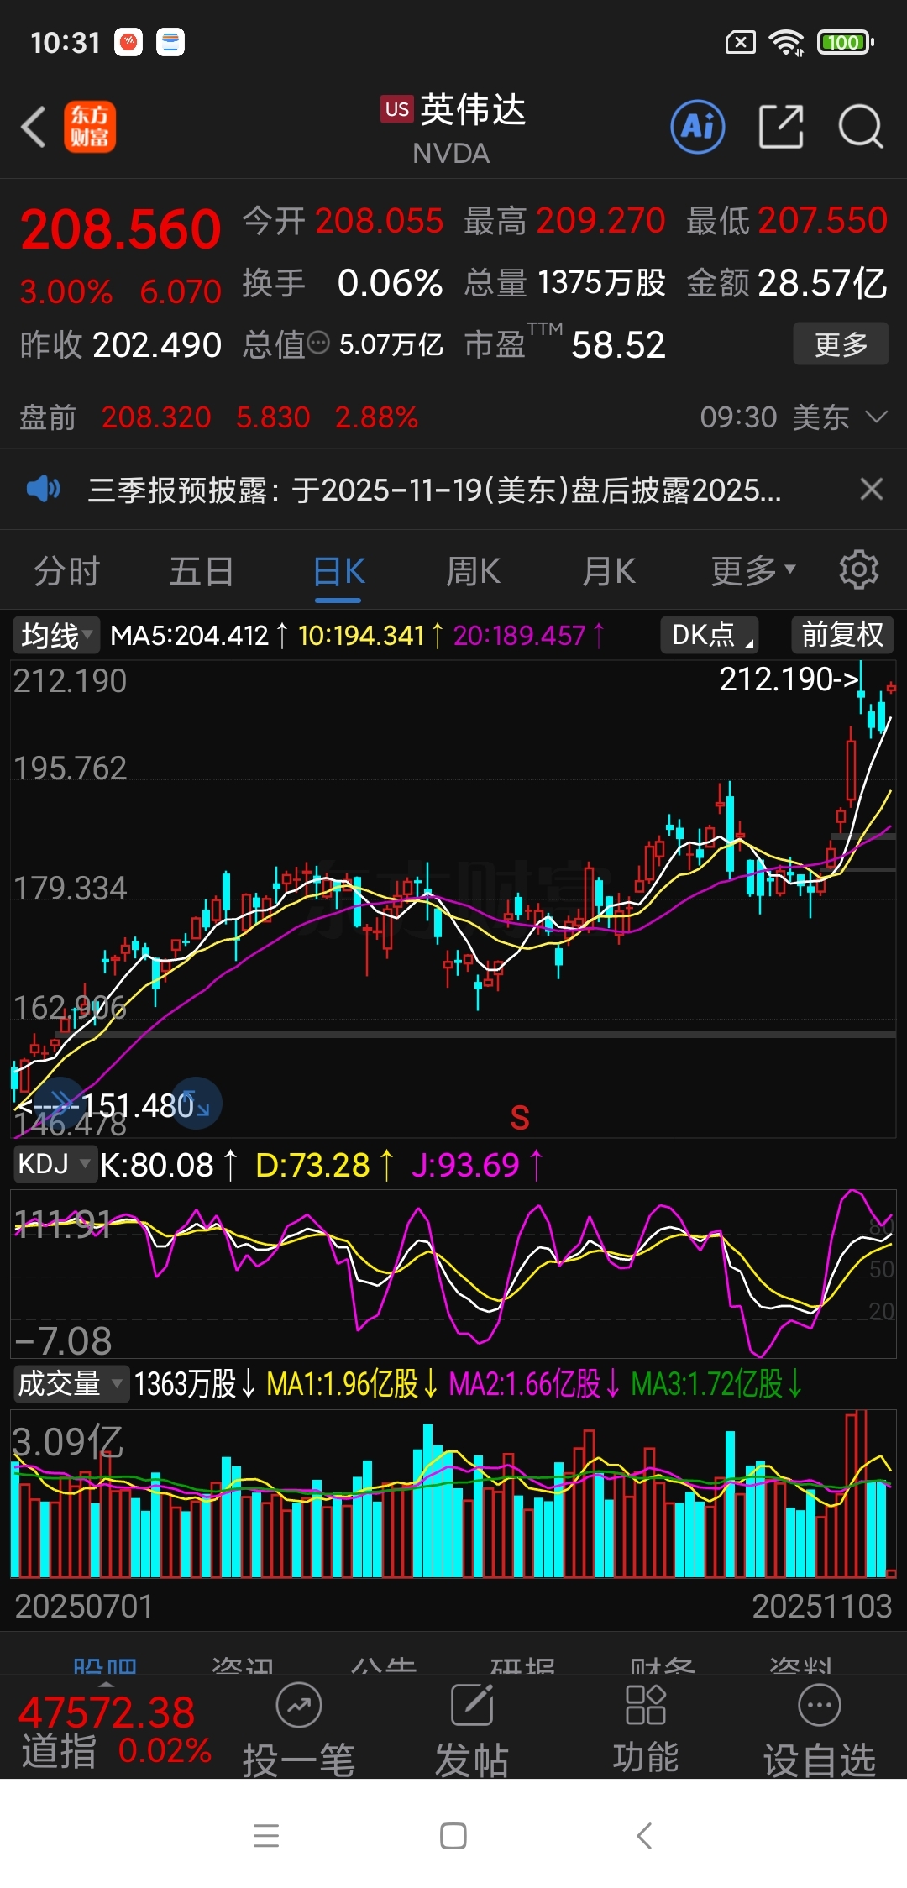Tap the 更多 quote details button
907x1888 pixels.
[x=841, y=344]
